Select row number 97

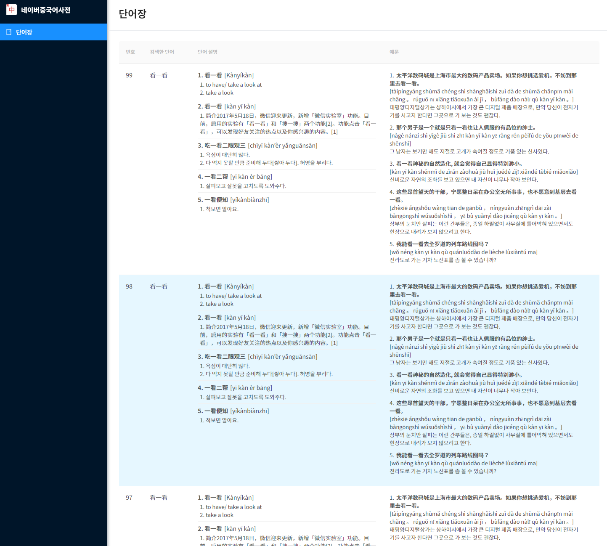(129, 498)
